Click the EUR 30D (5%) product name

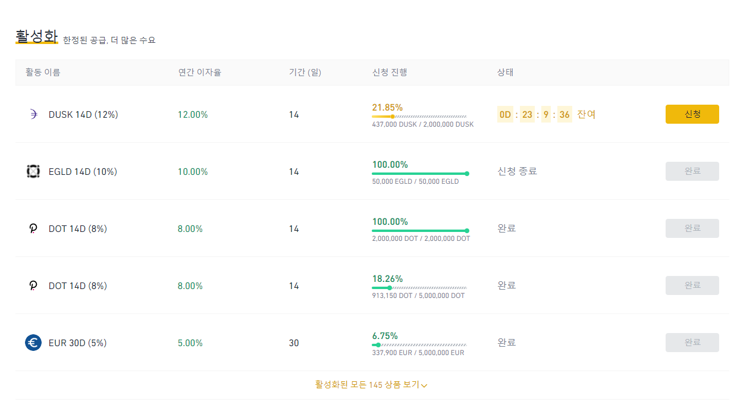(77, 343)
